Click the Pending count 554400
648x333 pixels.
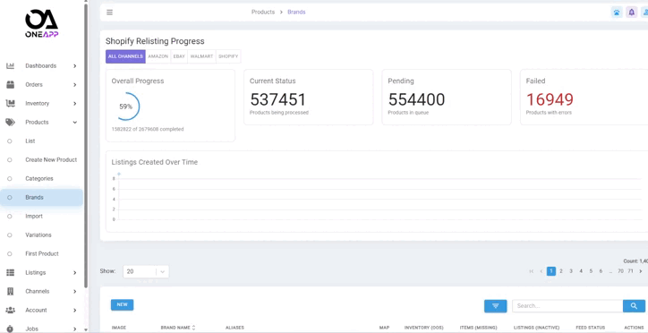[x=416, y=100]
